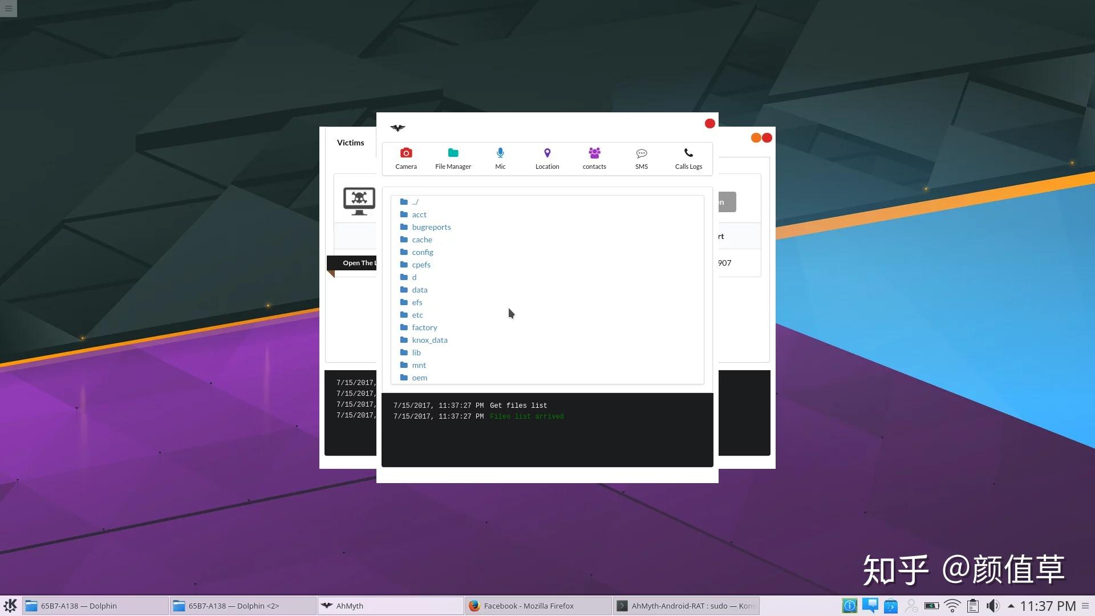Open the factory folder

click(x=424, y=327)
